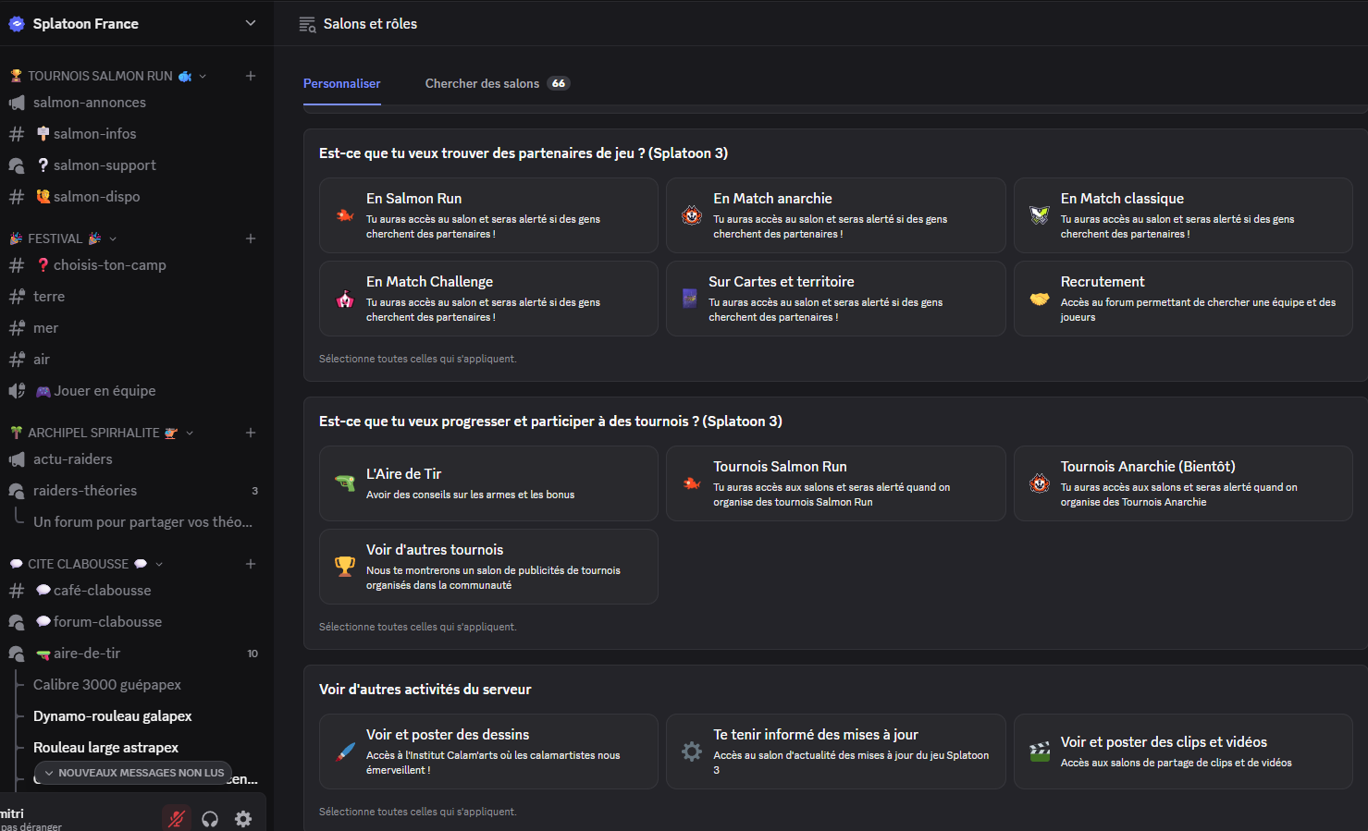Toggle the headphones deafen button

point(210,818)
